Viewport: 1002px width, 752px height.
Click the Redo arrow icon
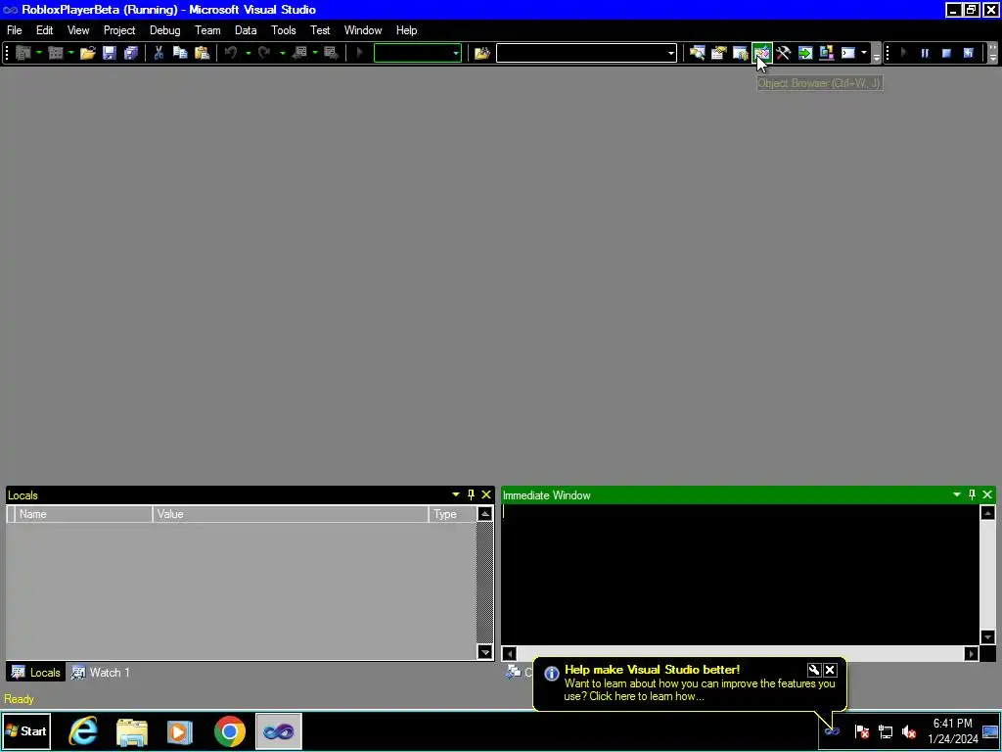[x=264, y=53]
